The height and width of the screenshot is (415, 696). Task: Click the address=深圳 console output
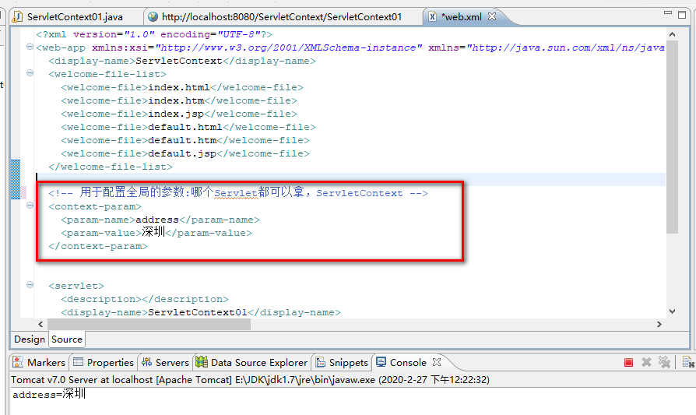(49, 394)
